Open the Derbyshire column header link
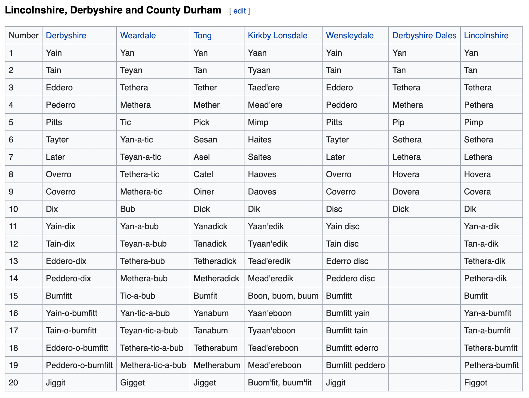529x398 pixels. point(66,36)
